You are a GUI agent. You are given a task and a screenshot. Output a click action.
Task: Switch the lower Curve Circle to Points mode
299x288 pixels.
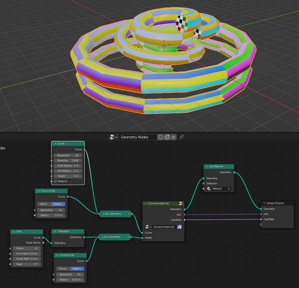pos(62,269)
